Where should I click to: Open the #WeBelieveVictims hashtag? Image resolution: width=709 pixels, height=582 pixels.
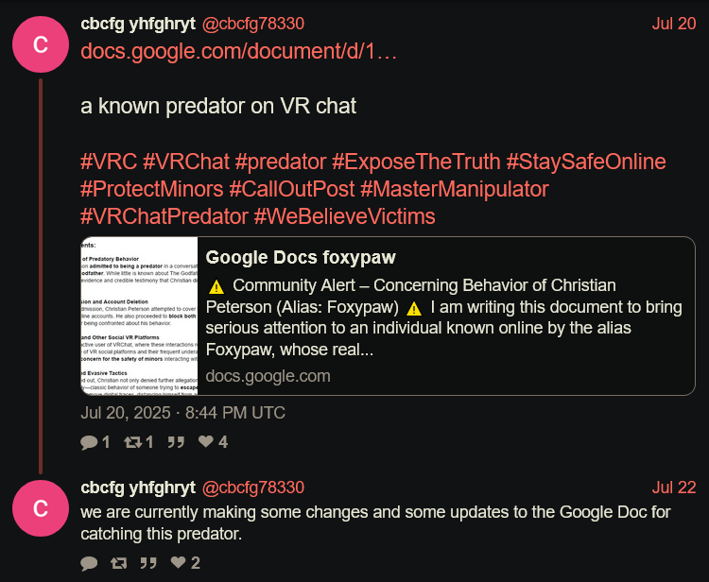point(344,216)
